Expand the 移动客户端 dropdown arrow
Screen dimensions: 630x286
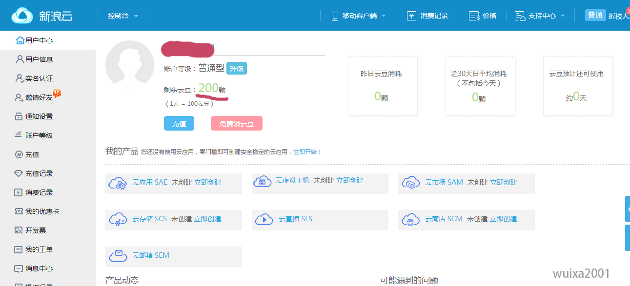click(x=384, y=16)
